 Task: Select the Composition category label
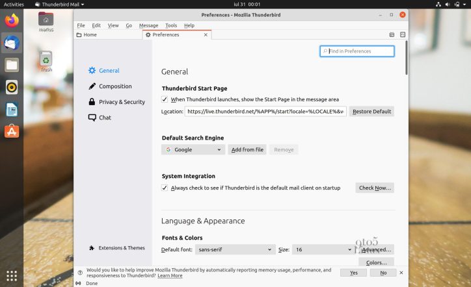click(x=115, y=86)
